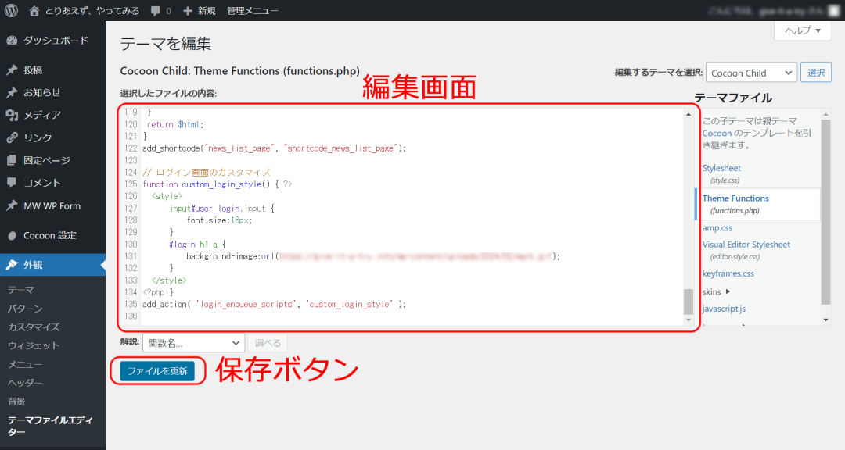Click the Cocoon 設定 circle icon
Image resolution: width=845 pixels, height=450 pixels.
click(x=12, y=236)
